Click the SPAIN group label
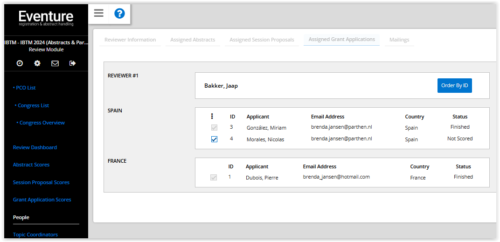Viewport: 500px width, 242px height. coord(115,111)
